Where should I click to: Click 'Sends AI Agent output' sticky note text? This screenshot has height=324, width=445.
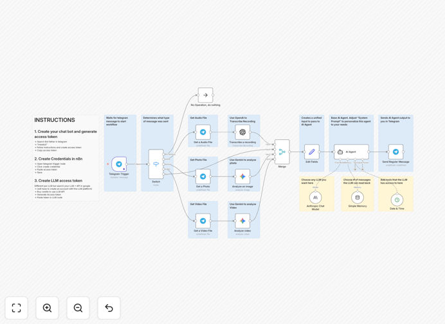click(x=395, y=119)
